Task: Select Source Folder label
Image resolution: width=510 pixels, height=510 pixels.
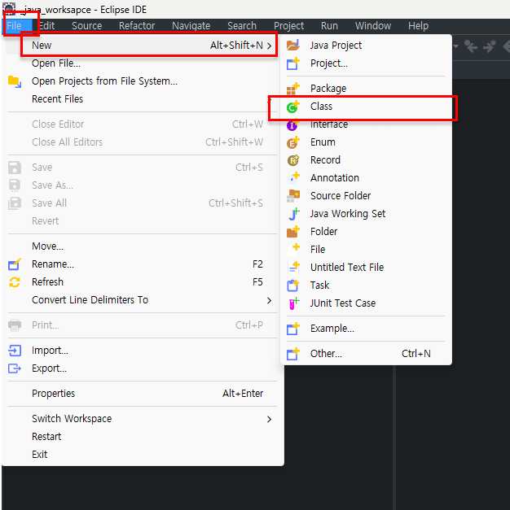Action: click(341, 196)
